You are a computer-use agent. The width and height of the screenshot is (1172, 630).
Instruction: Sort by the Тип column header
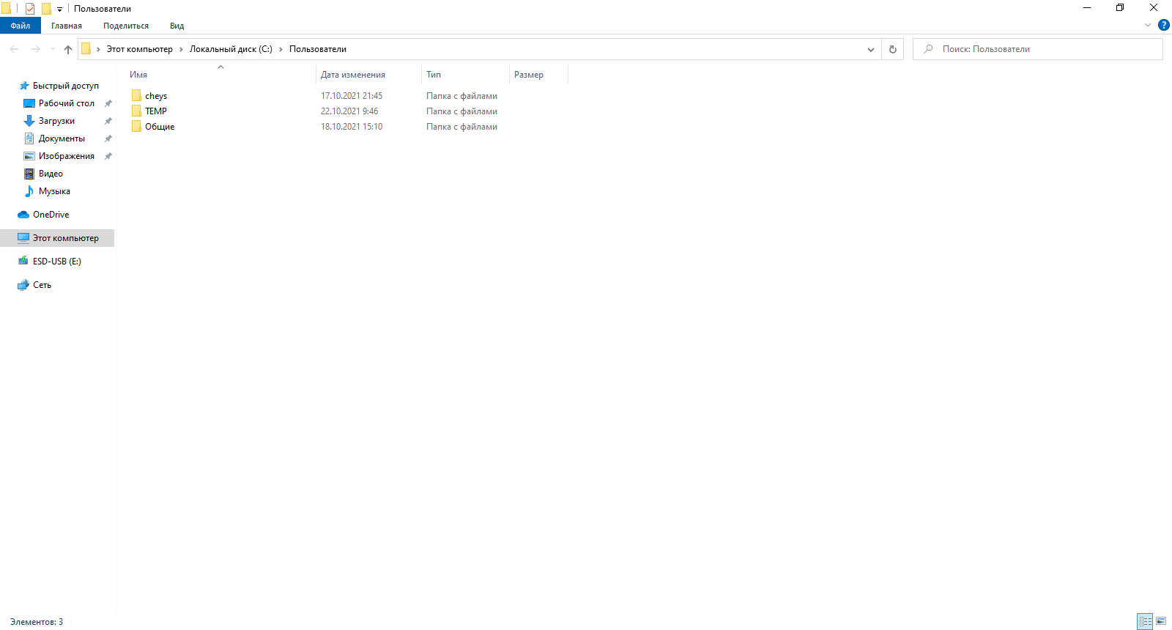pyautogui.click(x=465, y=74)
